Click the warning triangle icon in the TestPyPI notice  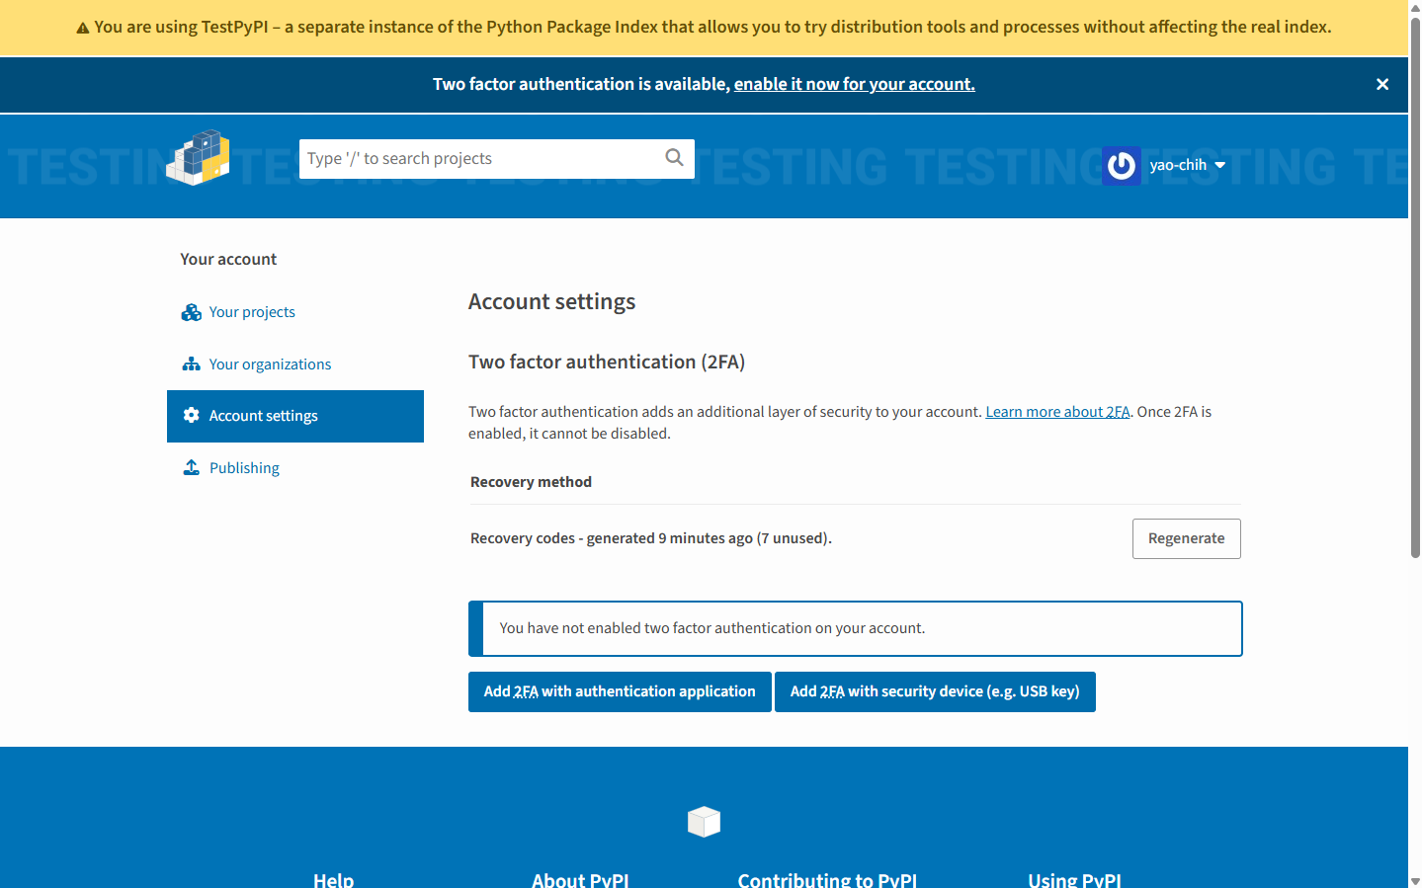pos(83,28)
